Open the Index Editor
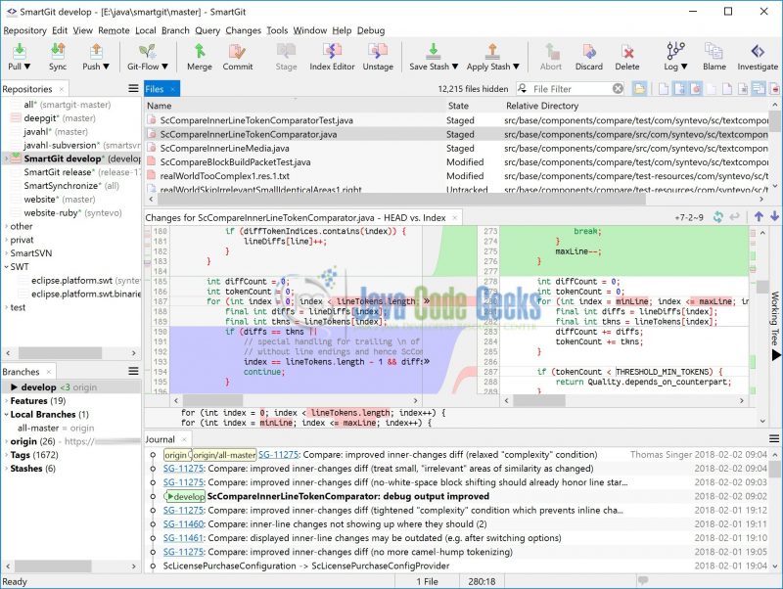This screenshot has height=589, width=783. tap(332, 52)
